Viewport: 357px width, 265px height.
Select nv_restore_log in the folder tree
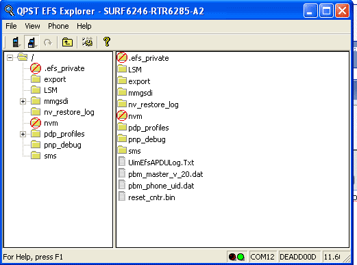(69, 112)
